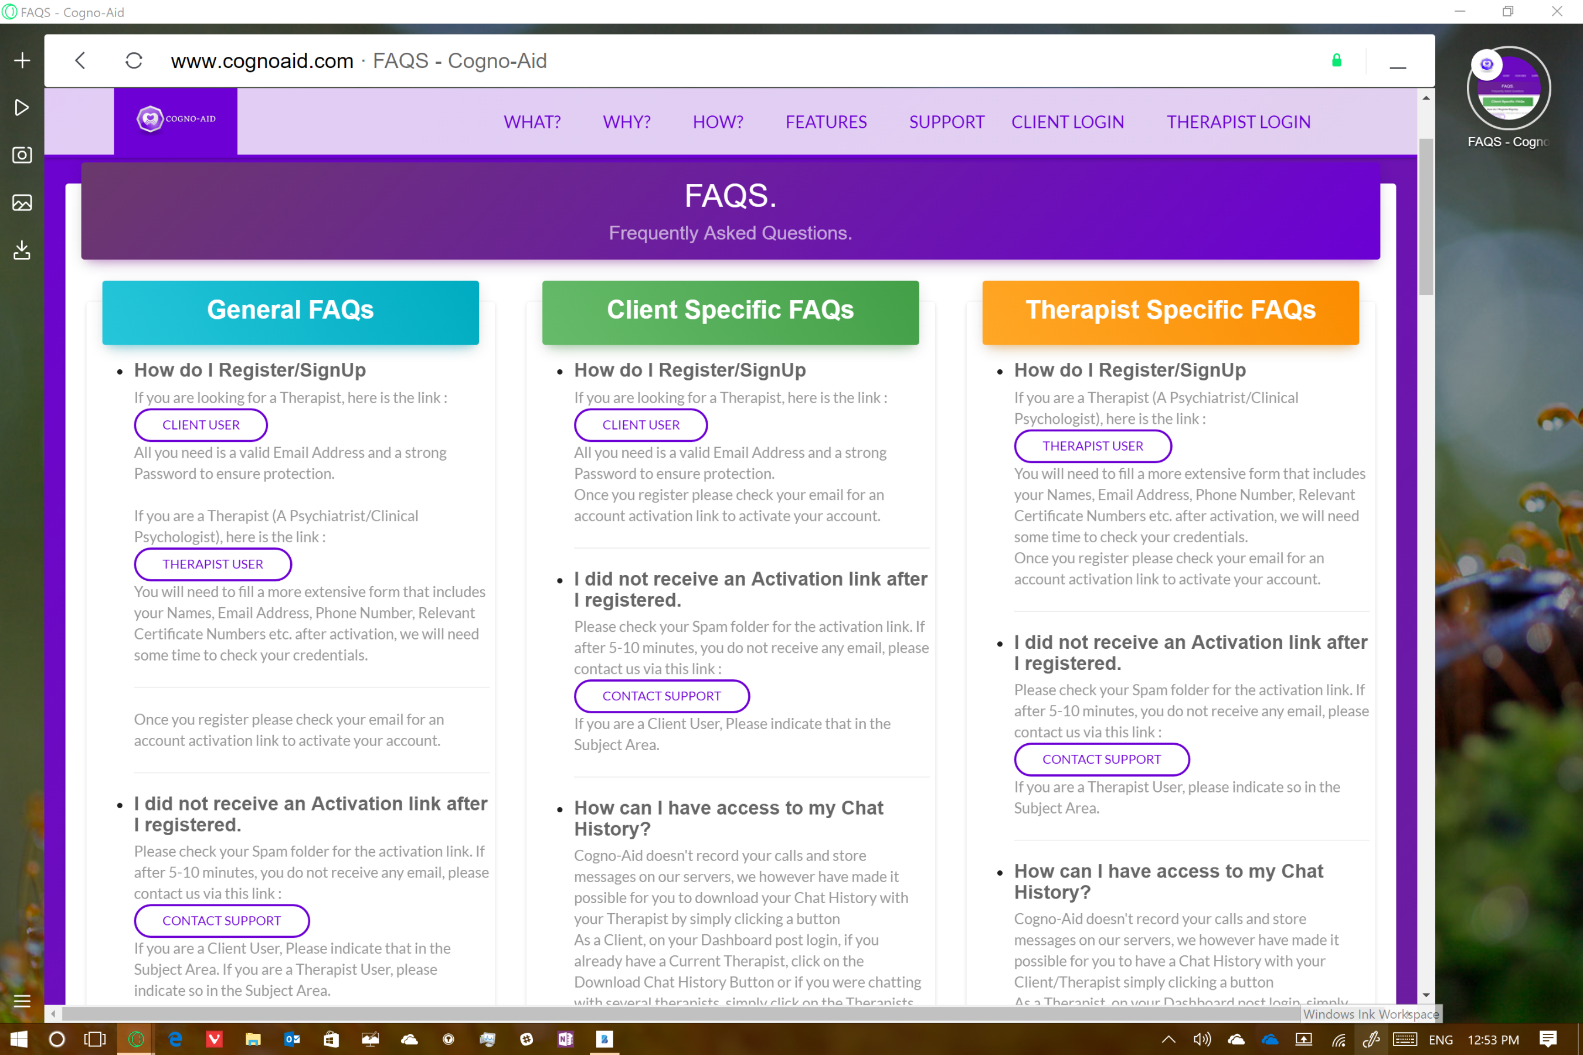Image resolution: width=1583 pixels, height=1055 pixels.
Task: Click the 'Frequently Asked Questions.' subtitle
Action: (x=731, y=233)
